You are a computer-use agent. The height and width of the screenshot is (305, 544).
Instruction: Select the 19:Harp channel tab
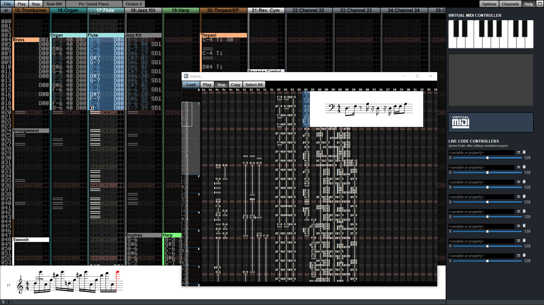click(x=181, y=10)
